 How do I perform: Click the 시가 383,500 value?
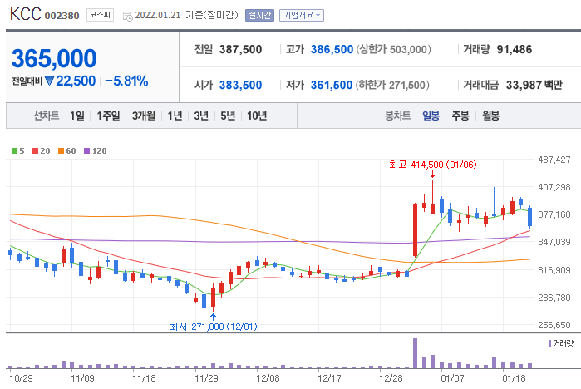pos(240,86)
